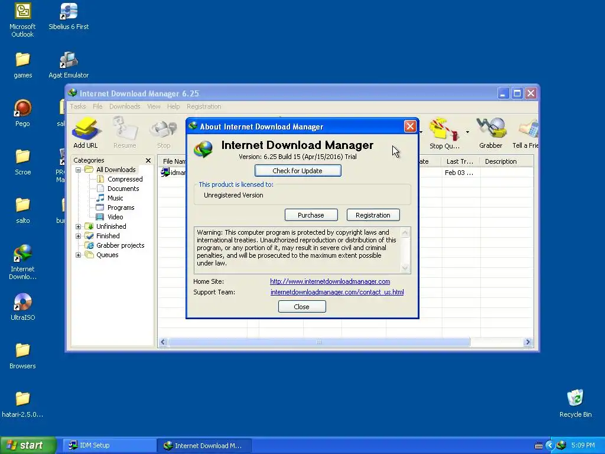
Task: Select the Browsers folder icon
Action: click(x=23, y=356)
